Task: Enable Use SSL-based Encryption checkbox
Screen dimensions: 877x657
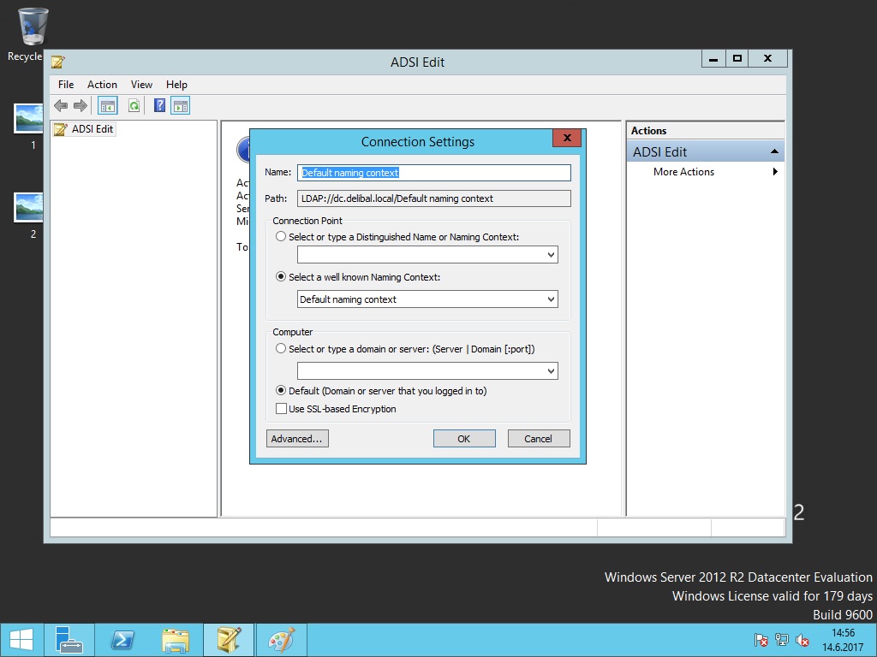Action: point(281,409)
